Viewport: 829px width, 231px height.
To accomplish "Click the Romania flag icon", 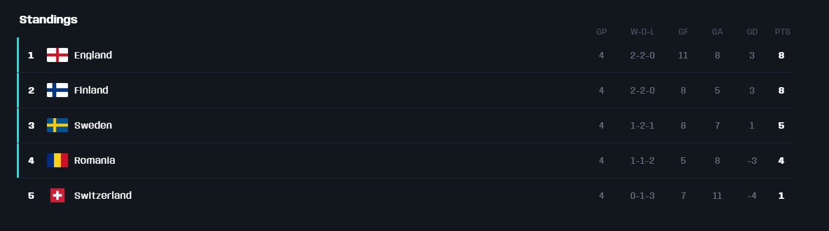I will (57, 160).
